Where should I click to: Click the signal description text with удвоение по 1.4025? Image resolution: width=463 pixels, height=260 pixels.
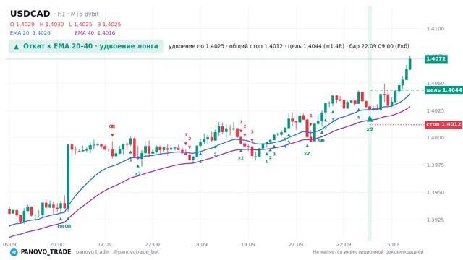coord(289,46)
